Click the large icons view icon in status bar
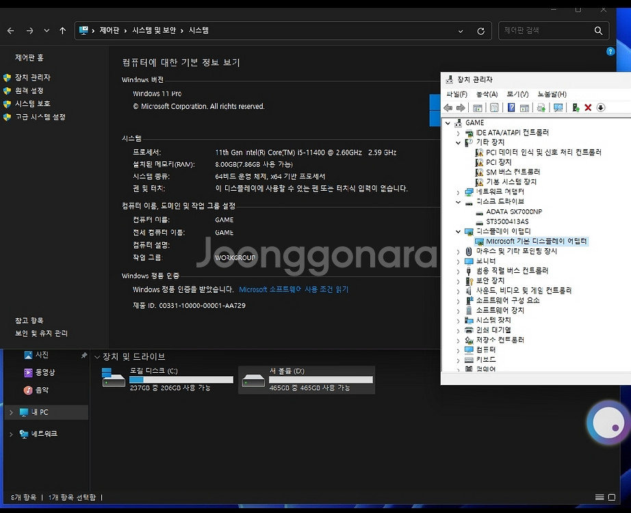Screen dimensions: 631x513 [612, 497]
